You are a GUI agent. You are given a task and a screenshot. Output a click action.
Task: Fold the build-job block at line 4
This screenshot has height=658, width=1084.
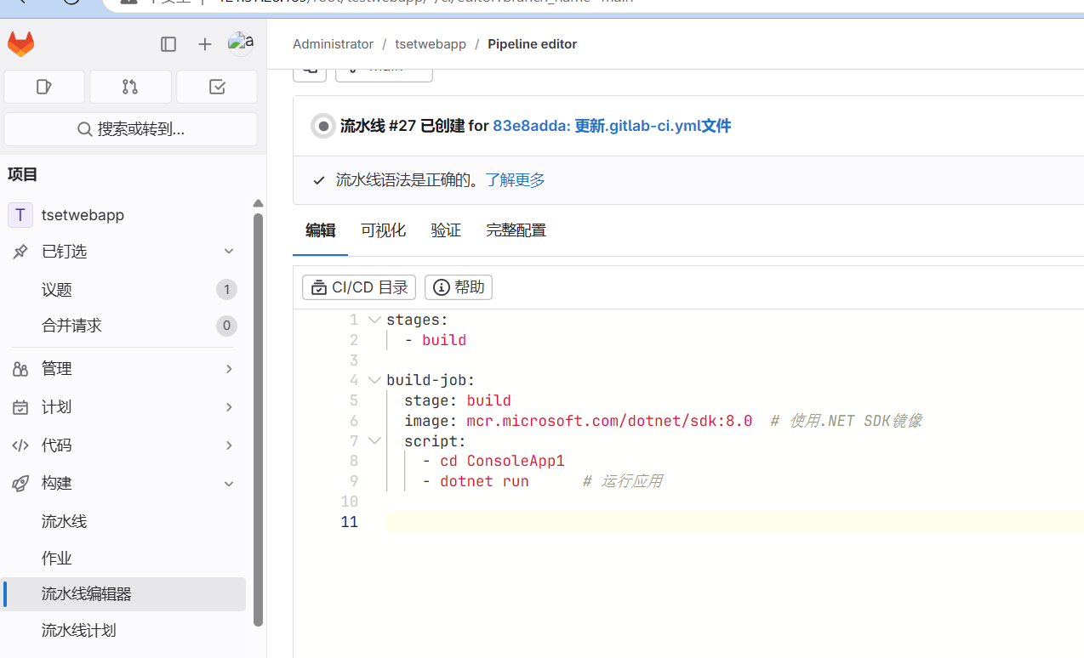[374, 380]
